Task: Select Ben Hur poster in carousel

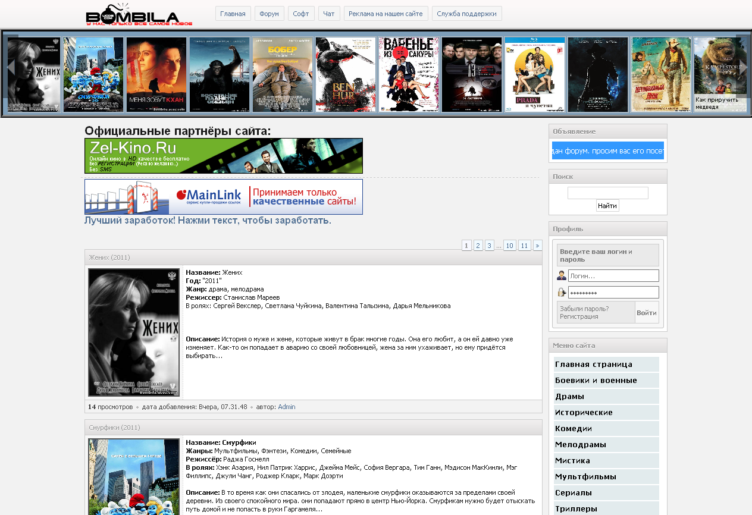Action: pyautogui.click(x=346, y=74)
